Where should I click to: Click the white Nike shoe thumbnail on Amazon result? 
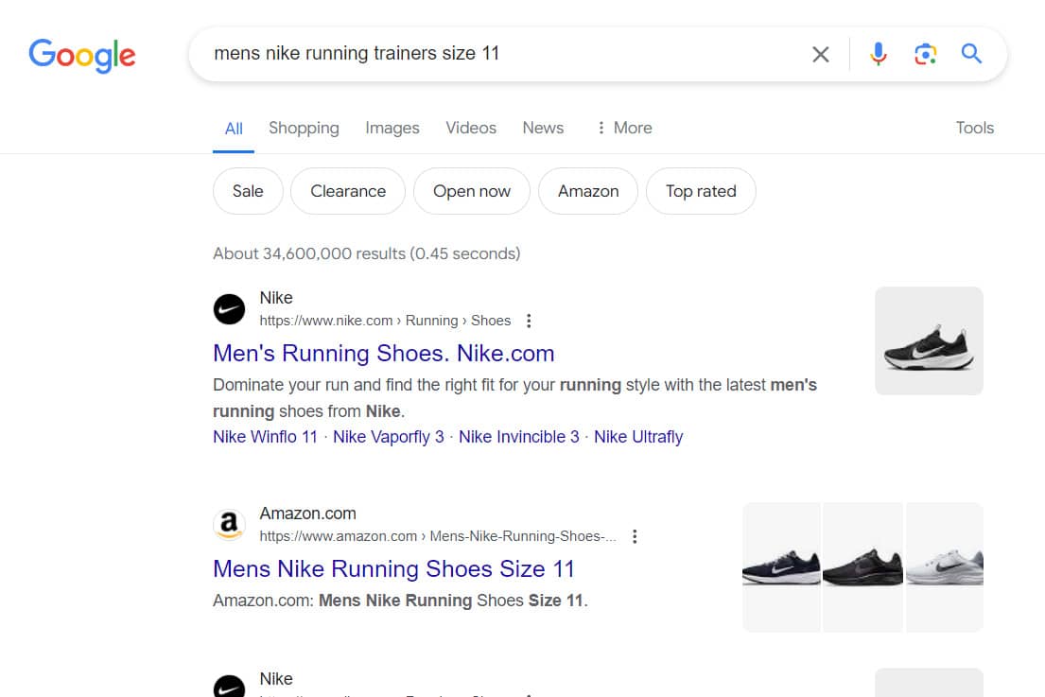point(944,566)
